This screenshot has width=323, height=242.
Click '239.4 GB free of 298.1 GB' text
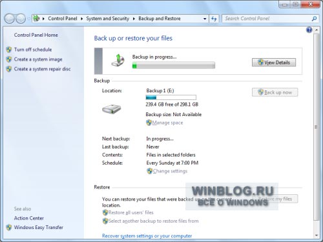172,105
